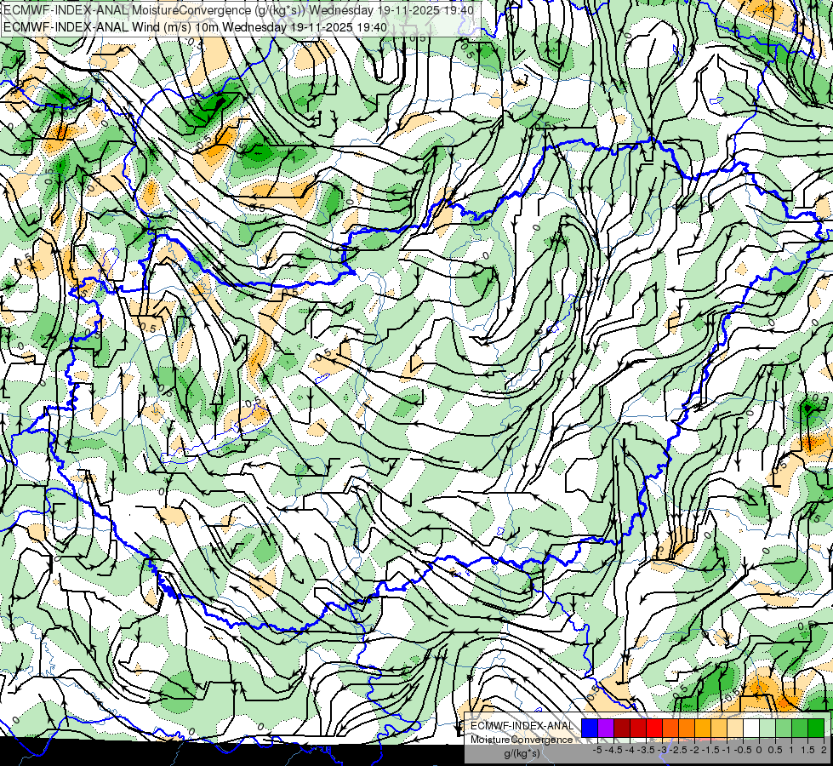Click the MoistureConvergence title line at top

click(238, 10)
